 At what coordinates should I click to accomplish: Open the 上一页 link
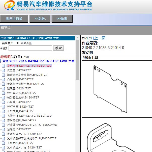[x=100, y=38]
